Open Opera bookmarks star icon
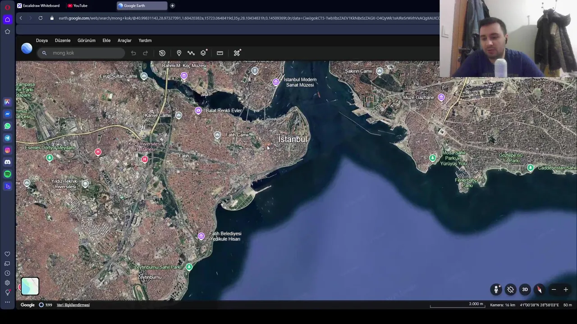The height and width of the screenshot is (324, 577). (7, 31)
